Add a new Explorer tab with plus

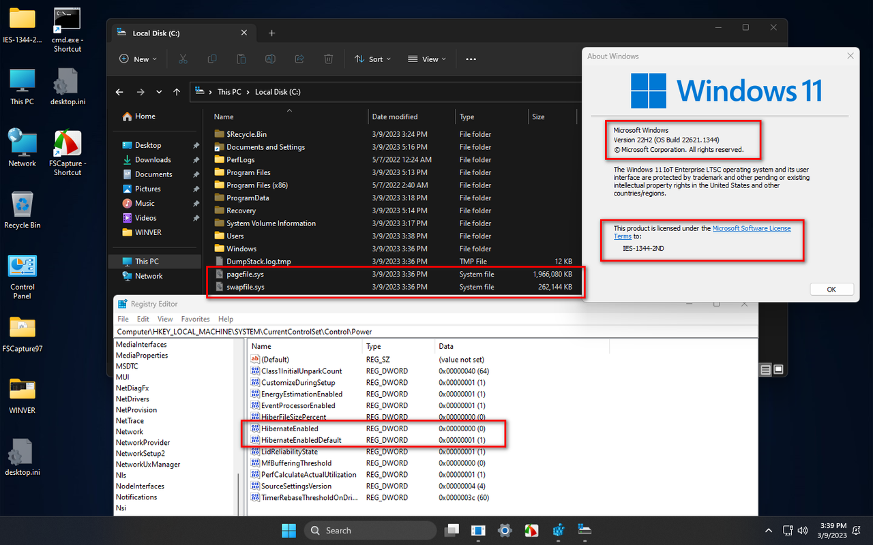pos(271,33)
